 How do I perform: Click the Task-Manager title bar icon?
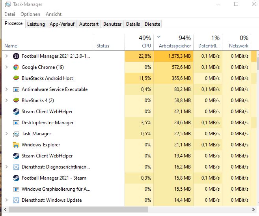point(8,4)
